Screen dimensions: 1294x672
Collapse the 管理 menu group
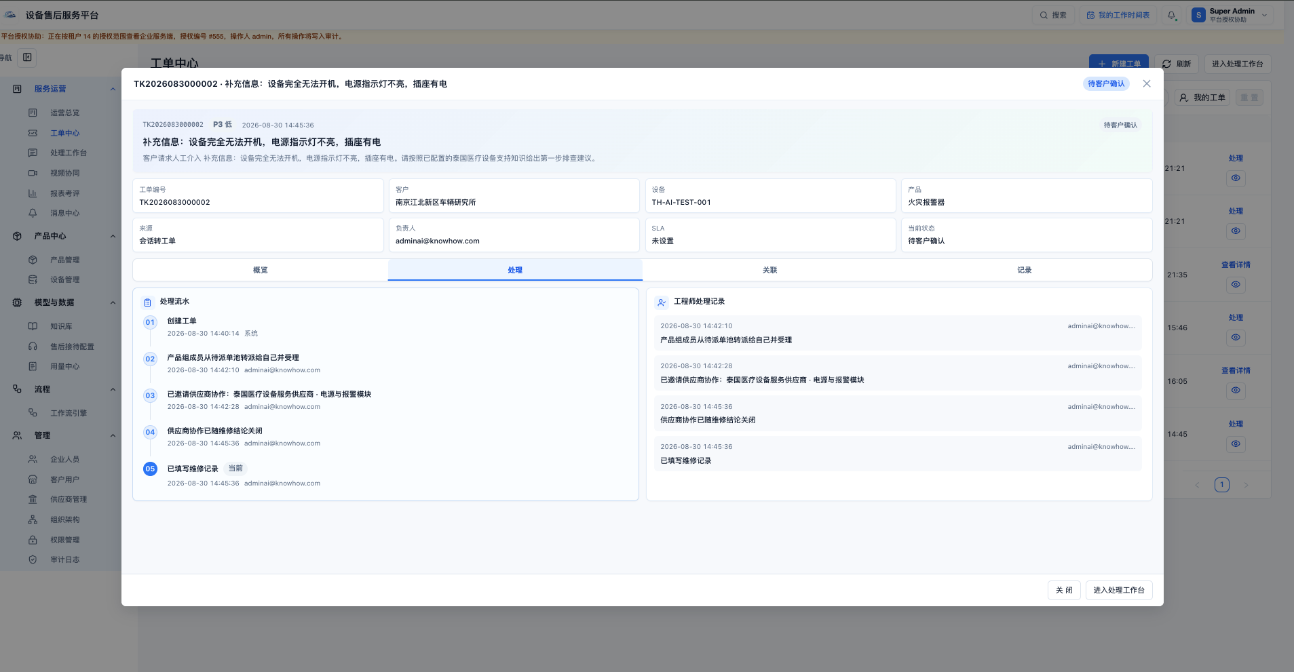coord(113,435)
